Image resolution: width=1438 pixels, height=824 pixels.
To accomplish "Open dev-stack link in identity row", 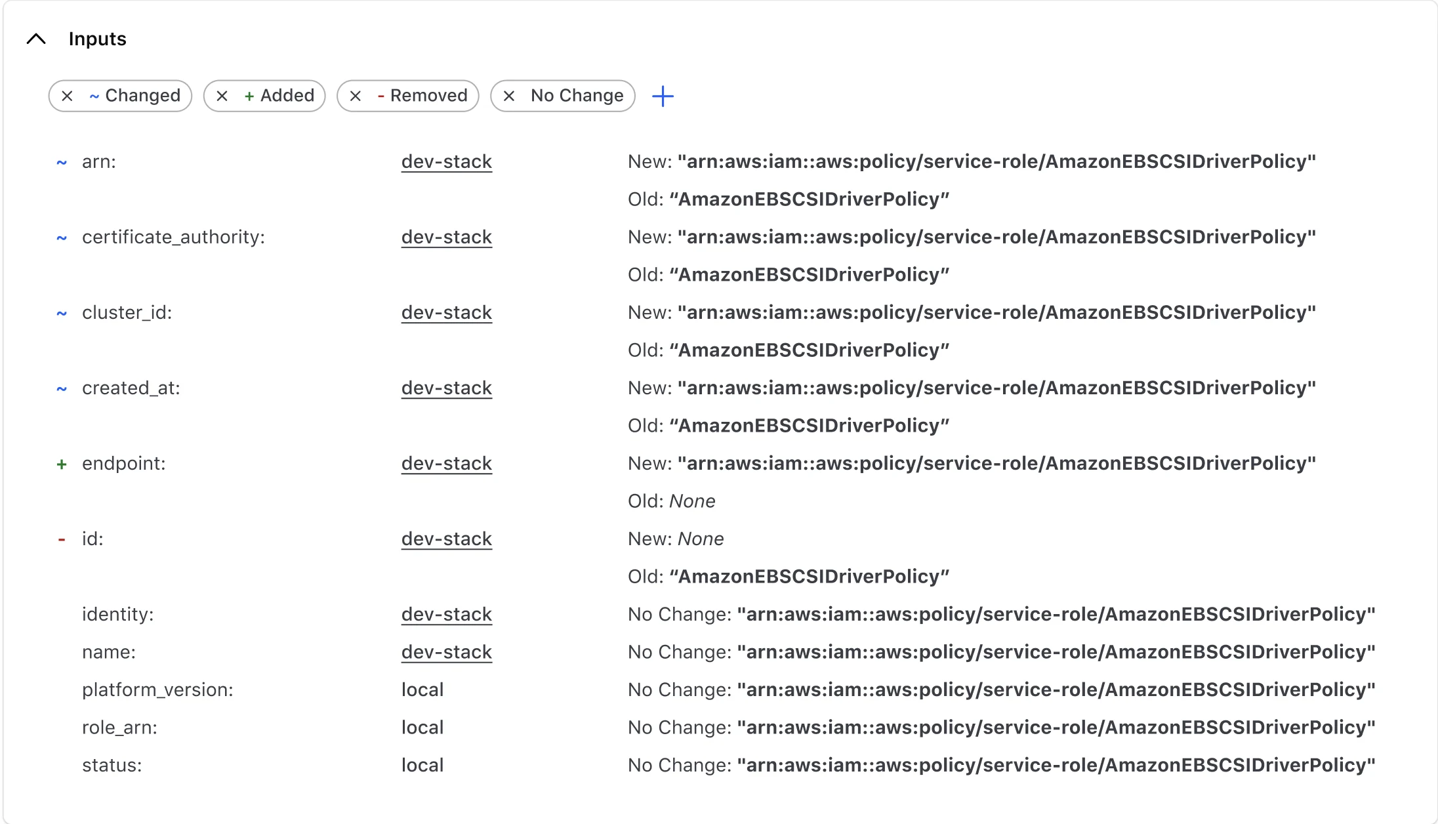I will point(447,615).
